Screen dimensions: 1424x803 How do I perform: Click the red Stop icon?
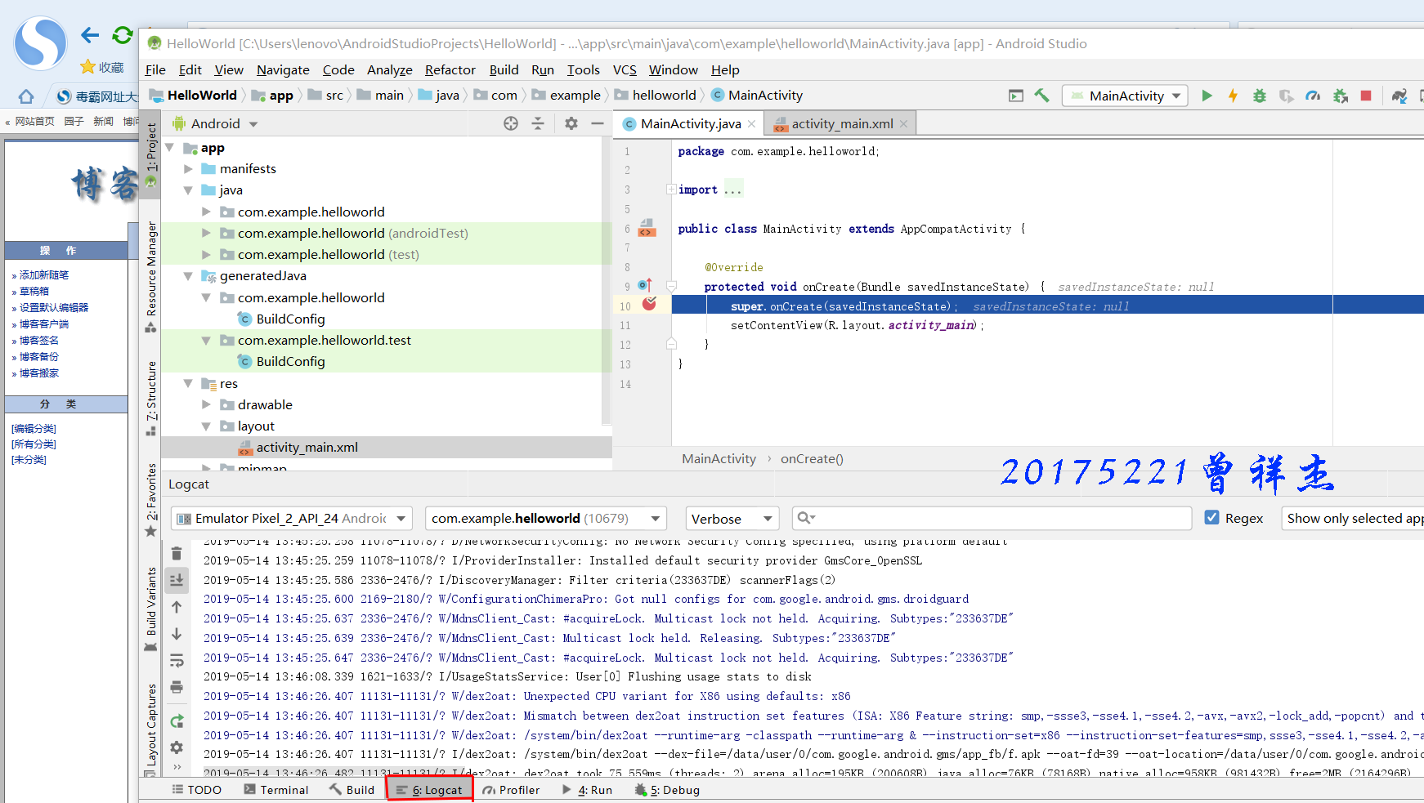[1366, 96]
